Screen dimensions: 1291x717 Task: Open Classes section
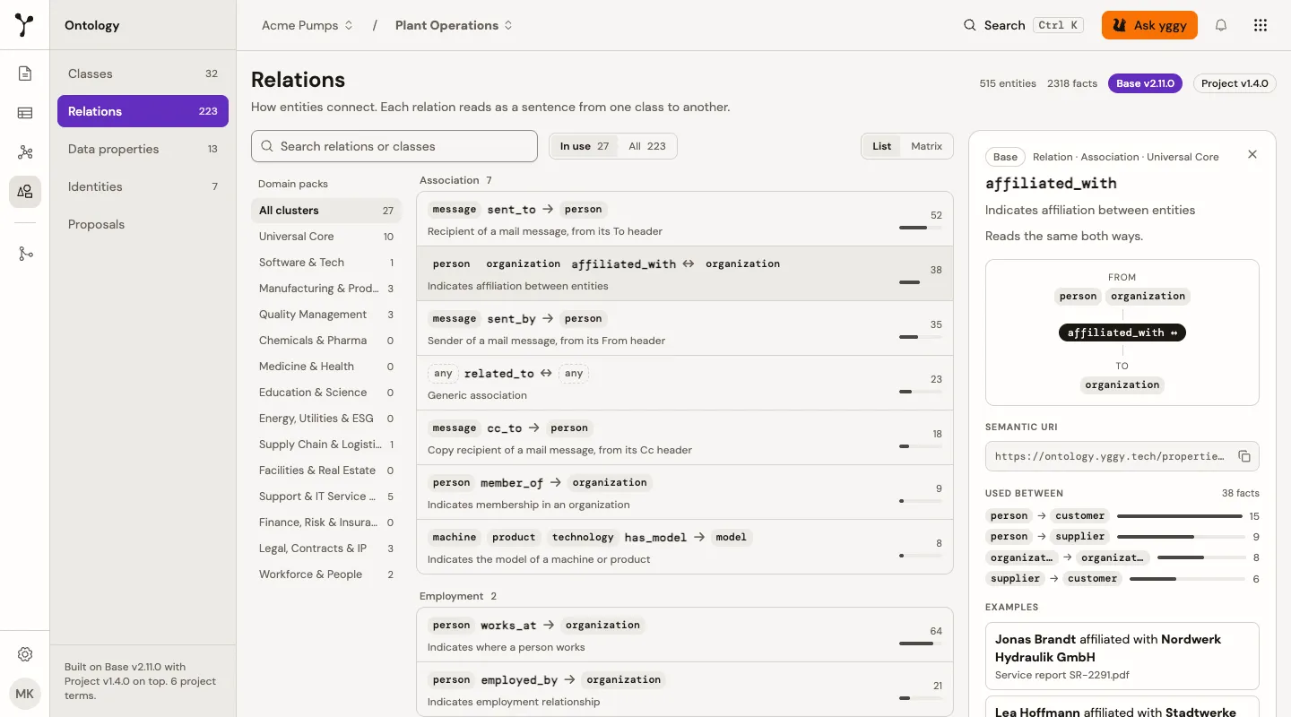[x=143, y=73]
